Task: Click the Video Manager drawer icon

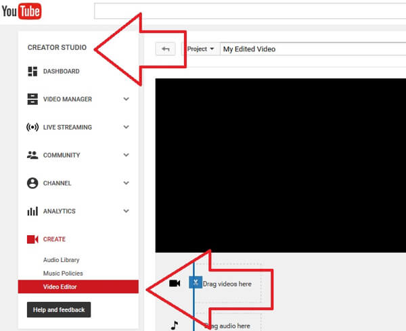Action: (x=32, y=99)
